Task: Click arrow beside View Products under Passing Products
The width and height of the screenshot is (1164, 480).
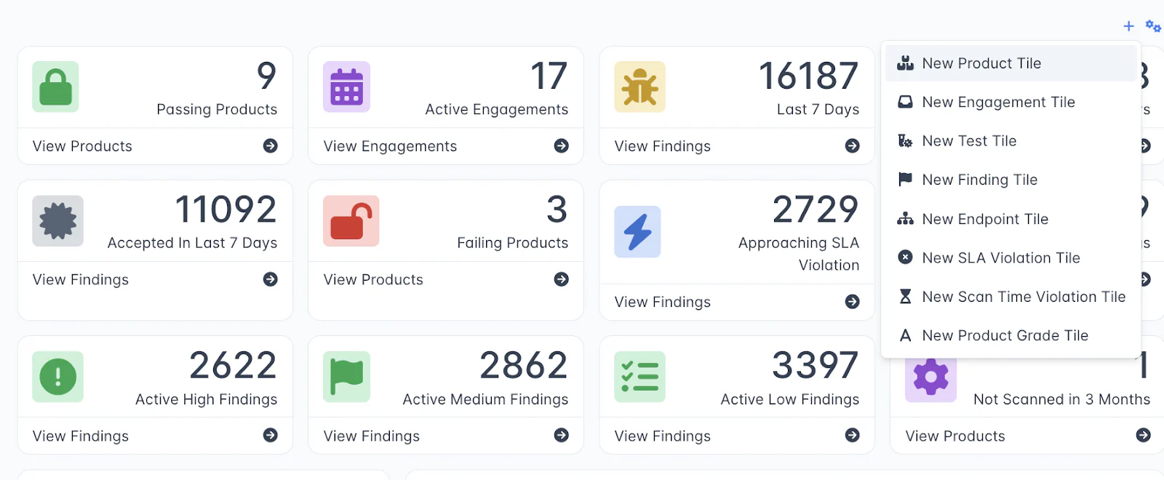Action: tap(271, 146)
